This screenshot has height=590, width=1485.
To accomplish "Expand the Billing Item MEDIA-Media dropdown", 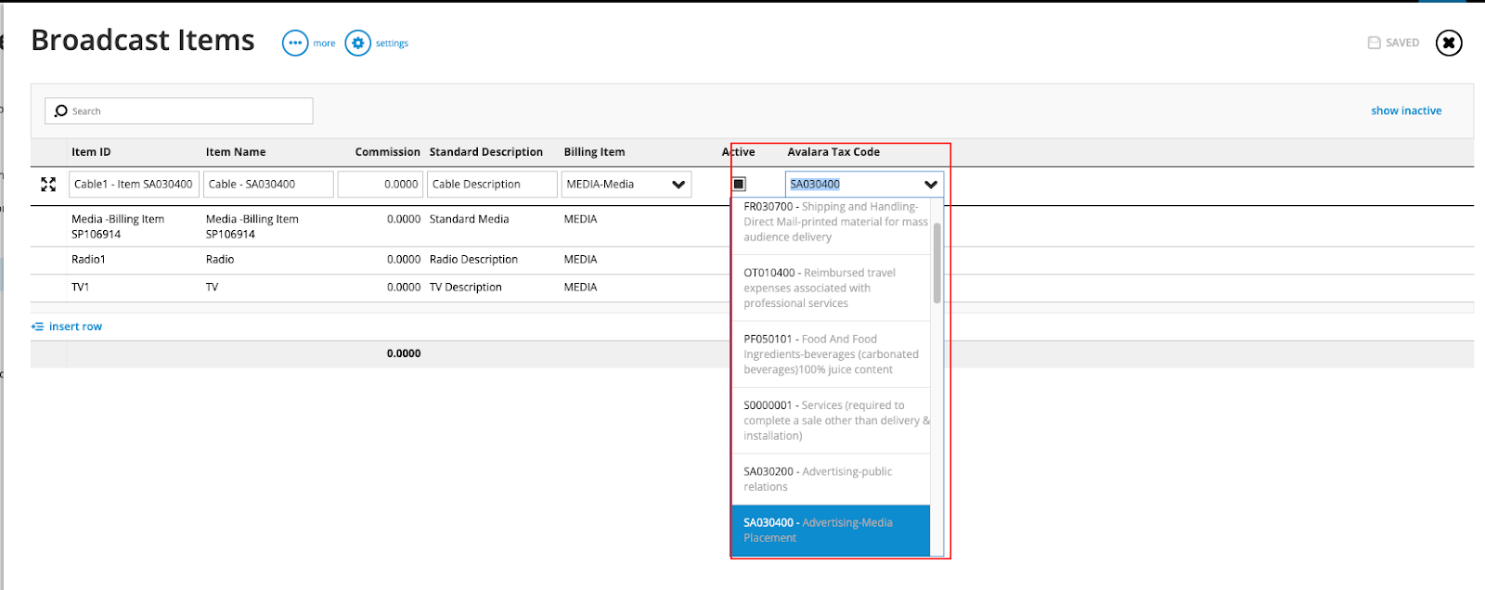I will (678, 185).
